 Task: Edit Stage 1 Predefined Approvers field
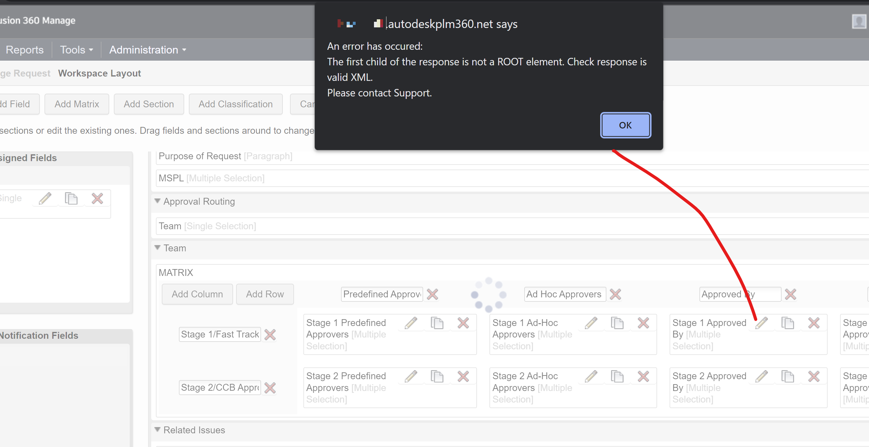411,323
